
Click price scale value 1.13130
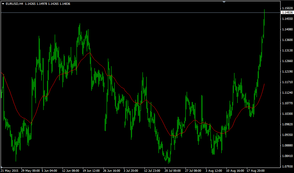287,50
